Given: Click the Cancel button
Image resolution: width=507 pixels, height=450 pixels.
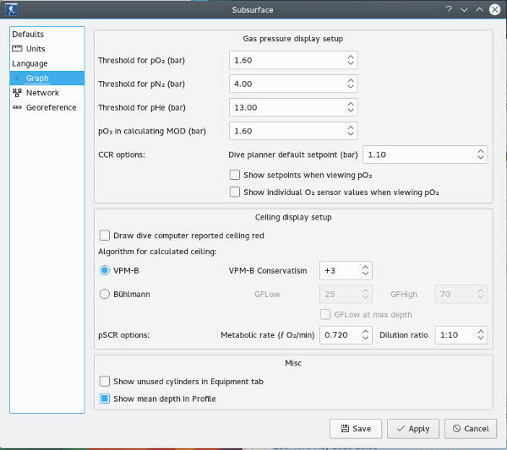Looking at the screenshot, I should 471,429.
